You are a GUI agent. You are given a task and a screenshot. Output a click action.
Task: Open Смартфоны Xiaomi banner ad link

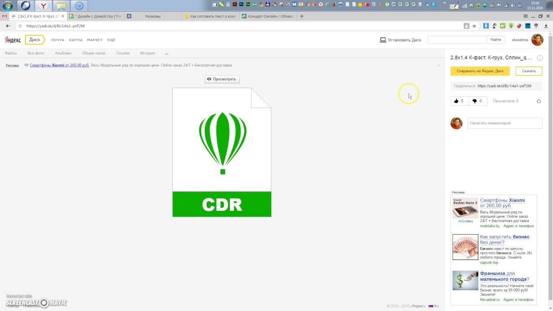(x=60, y=65)
